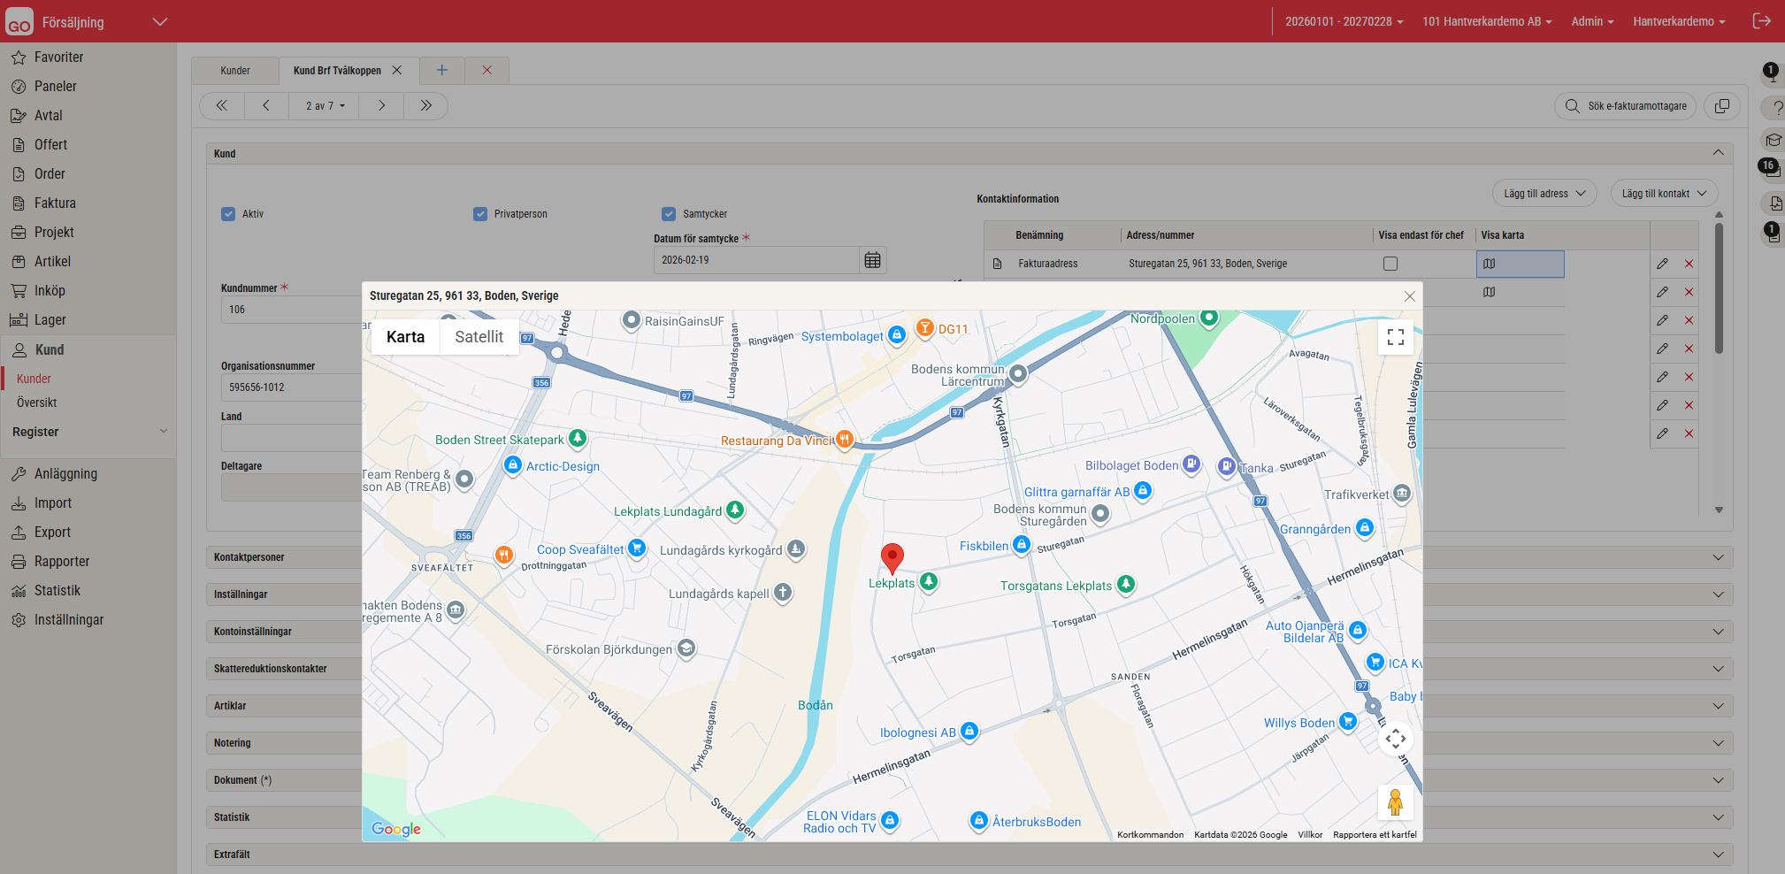Go to the last customer record

pyautogui.click(x=425, y=106)
